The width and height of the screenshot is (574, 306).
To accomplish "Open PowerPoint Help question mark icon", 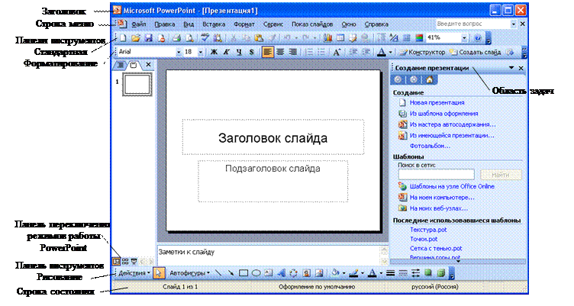I will (478, 37).
